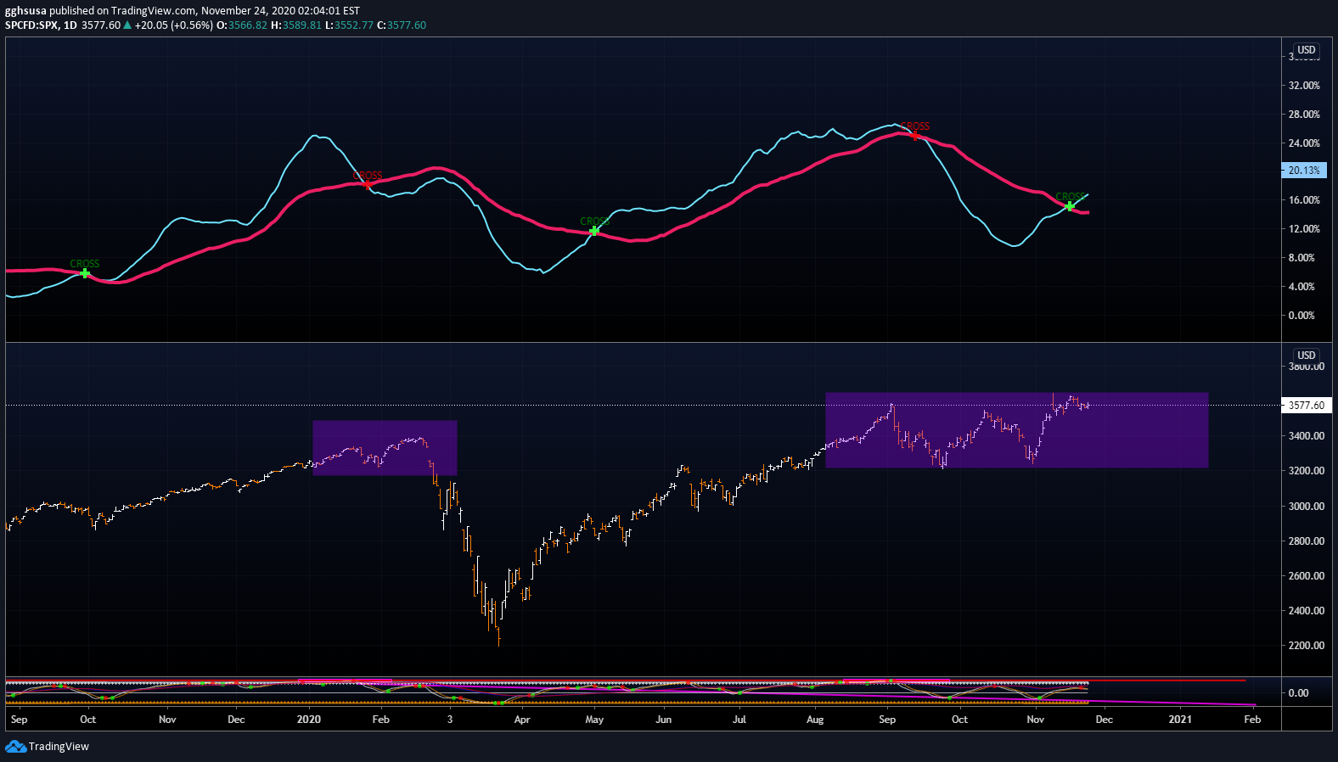
Task: Select the +20.05 (+0.56%) change value
Action: [x=174, y=25]
